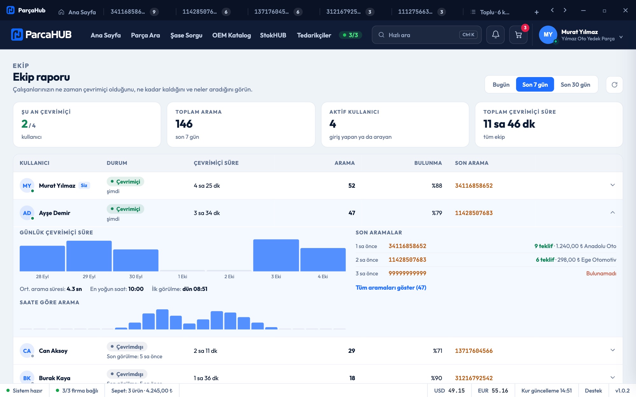Screen dimensions: 636x397
Task: Click the refresh report icon
Action: coord(614,84)
